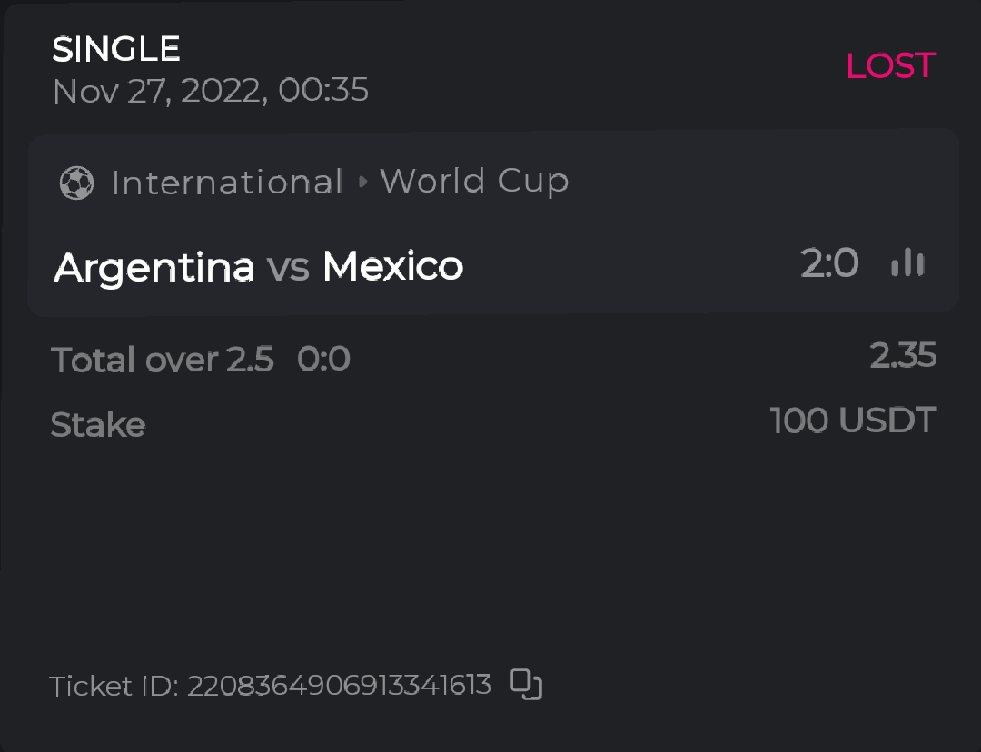Click the LOST status label
Screen dimensions: 981x752
pos(890,65)
